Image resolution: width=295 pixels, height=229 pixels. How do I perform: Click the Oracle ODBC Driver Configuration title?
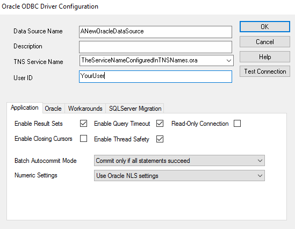click(50, 6)
